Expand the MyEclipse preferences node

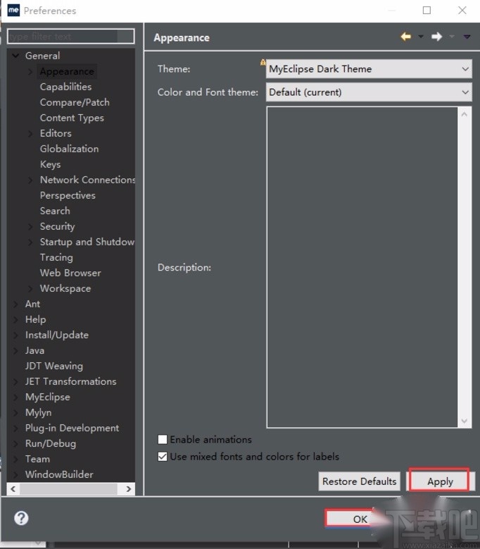click(15, 397)
